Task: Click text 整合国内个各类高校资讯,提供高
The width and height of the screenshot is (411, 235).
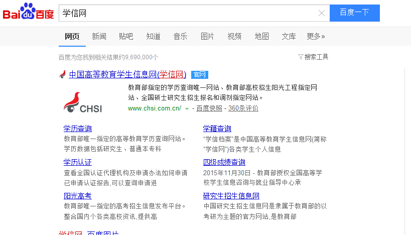Action: coord(110,216)
